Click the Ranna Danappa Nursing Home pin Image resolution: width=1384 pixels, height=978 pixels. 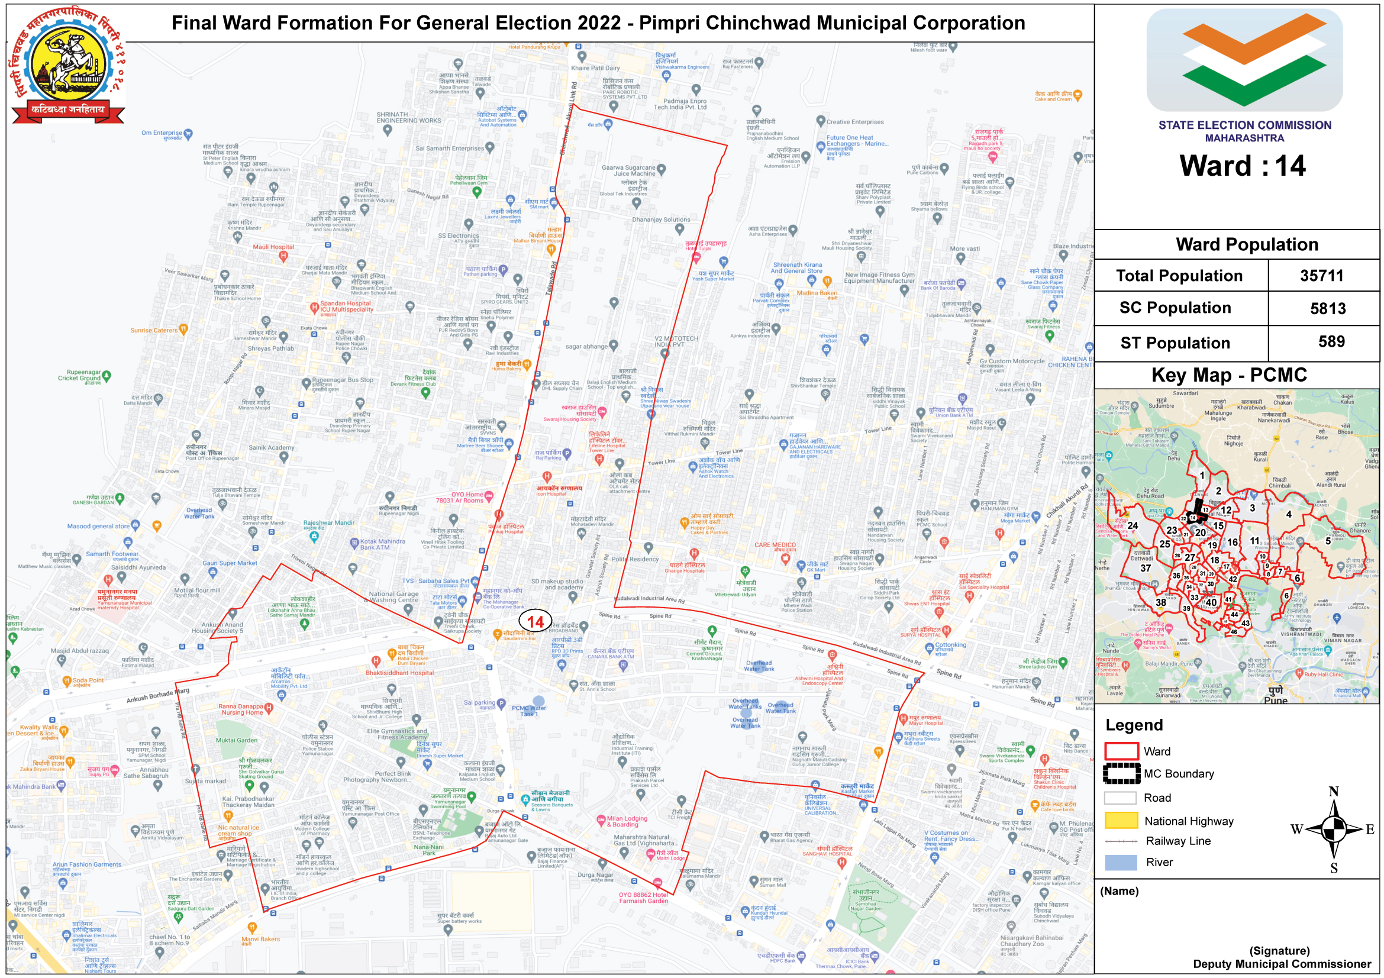tap(269, 708)
